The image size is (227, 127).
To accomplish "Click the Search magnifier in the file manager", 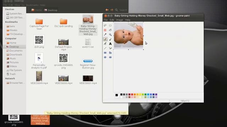I will click(x=116, y=10).
